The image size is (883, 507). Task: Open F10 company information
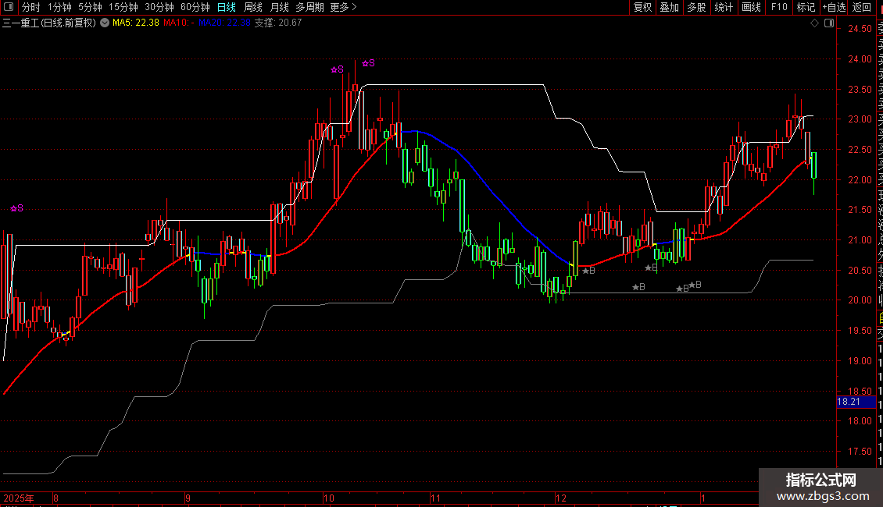click(779, 7)
